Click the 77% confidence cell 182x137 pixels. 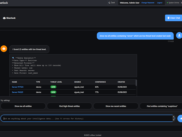tap(97, 92)
